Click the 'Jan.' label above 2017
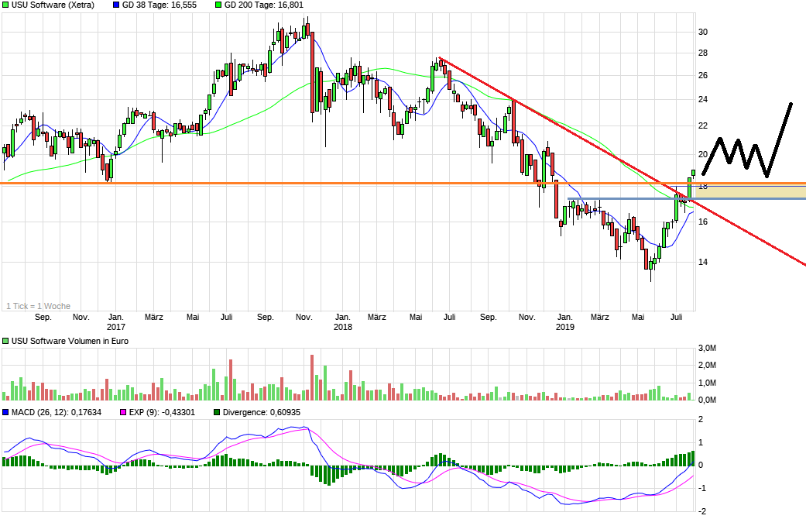Viewport: 806px width, 519px height. click(x=115, y=317)
